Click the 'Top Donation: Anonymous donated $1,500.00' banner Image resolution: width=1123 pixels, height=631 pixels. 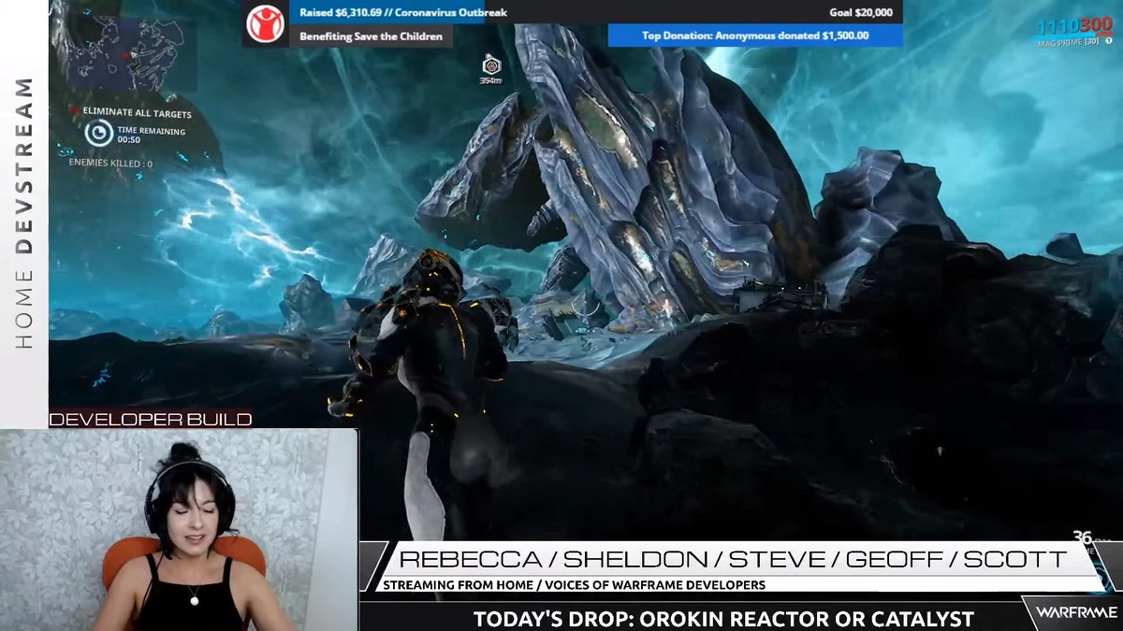coord(755,36)
